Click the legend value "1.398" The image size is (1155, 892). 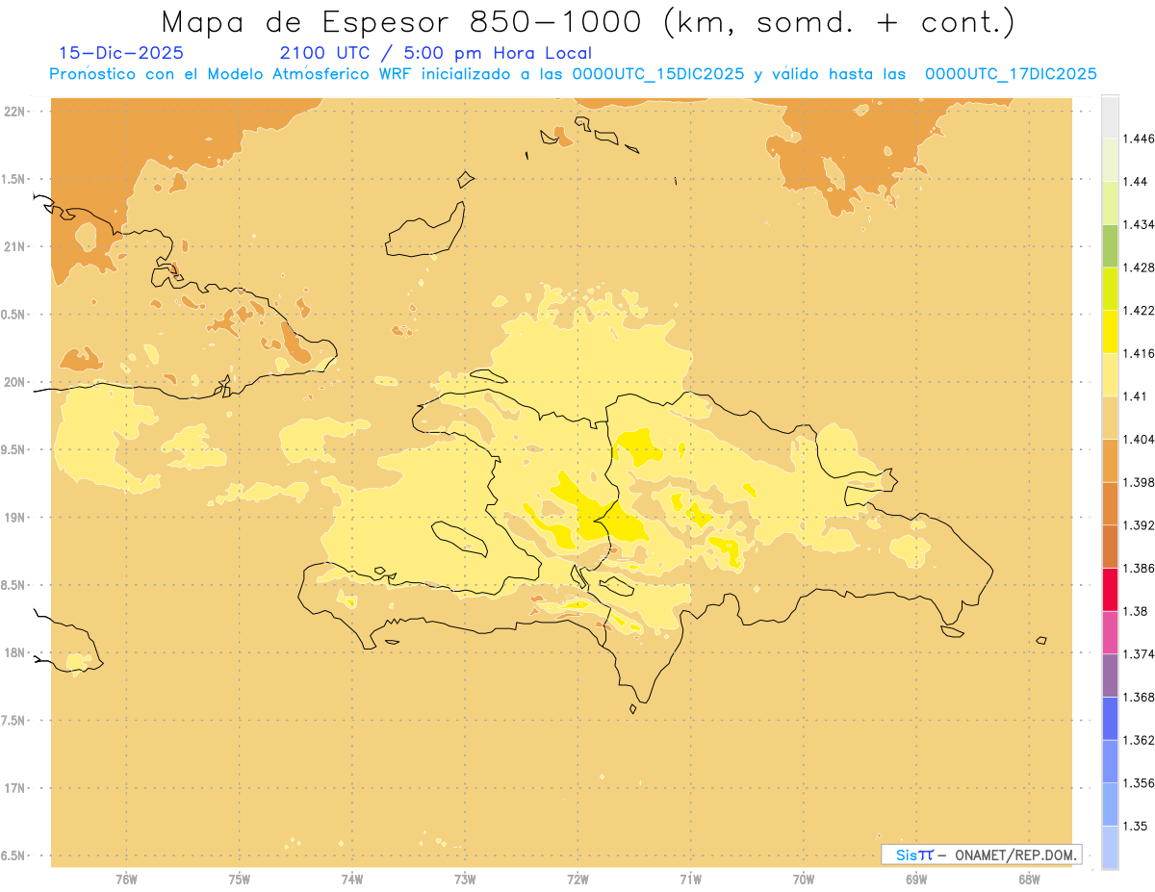(x=1139, y=482)
